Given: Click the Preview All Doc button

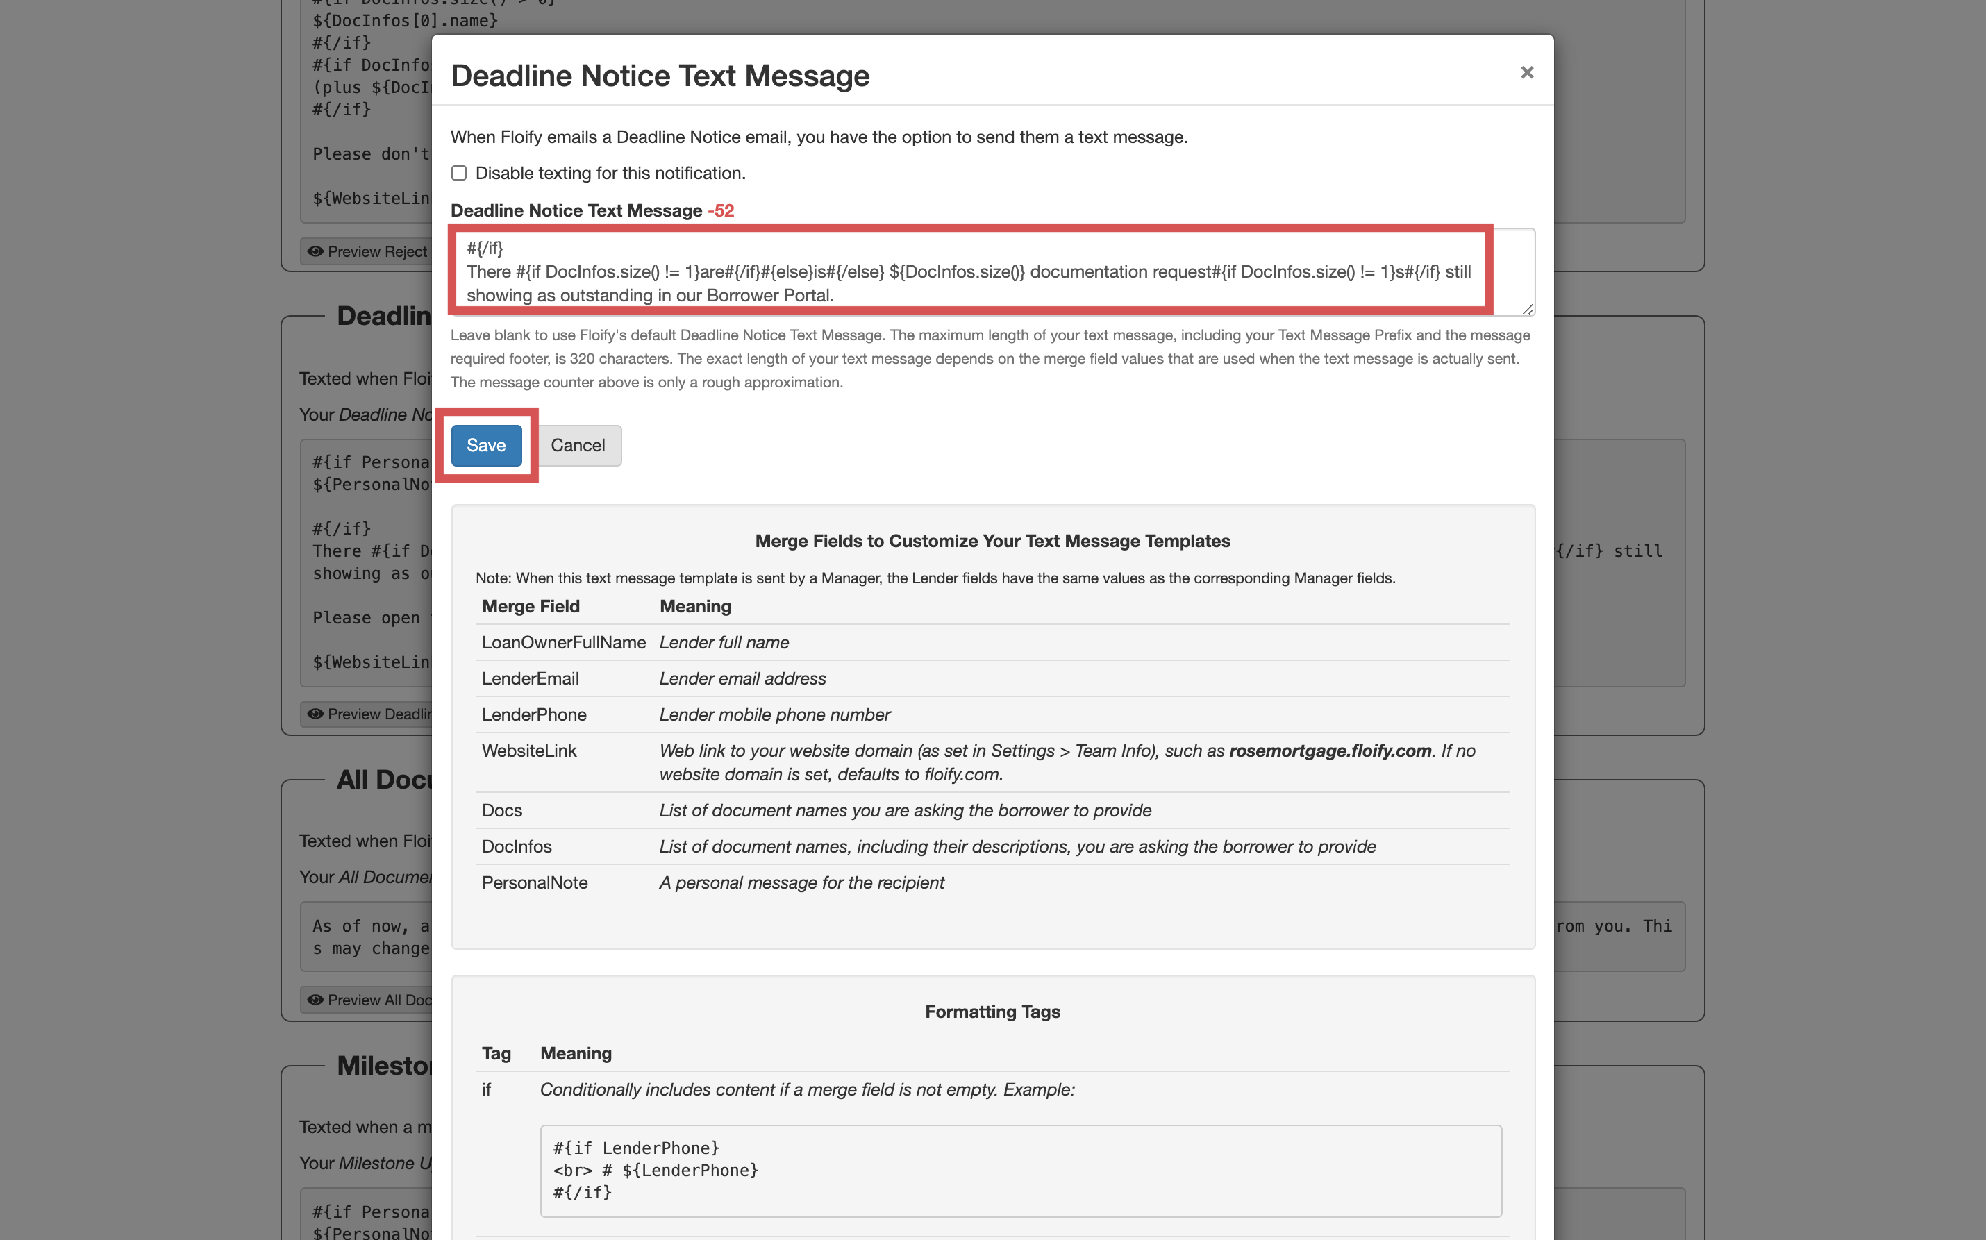Looking at the screenshot, I should 373,1000.
